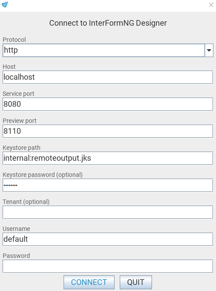
Task: Click the 'Connect to InterFormNG Designer' heading
Action: click(x=108, y=23)
